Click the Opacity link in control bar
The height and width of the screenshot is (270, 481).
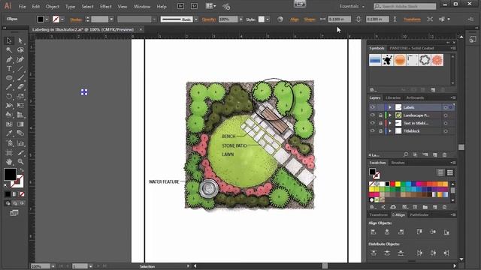(209, 19)
